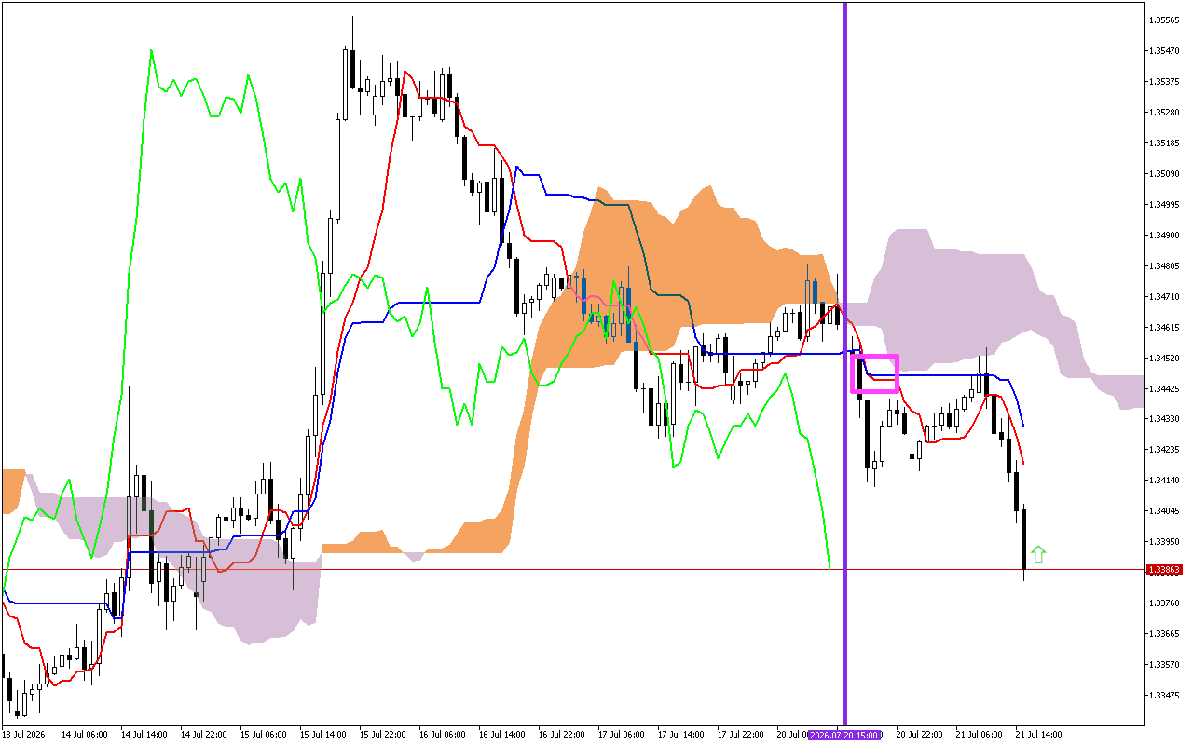Click time axis label 15 Jul 14:00

pyautogui.click(x=322, y=735)
